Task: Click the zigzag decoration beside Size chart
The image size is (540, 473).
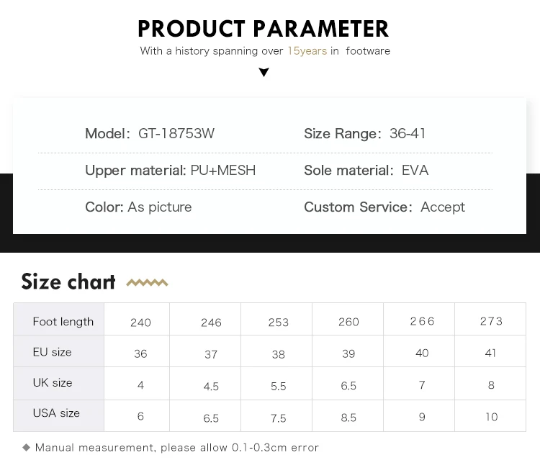Action: (x=147, y=283)
